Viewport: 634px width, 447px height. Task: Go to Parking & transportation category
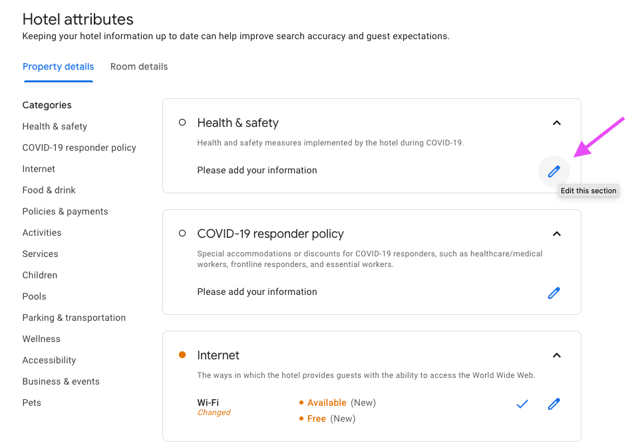click(x=74, y=317)
